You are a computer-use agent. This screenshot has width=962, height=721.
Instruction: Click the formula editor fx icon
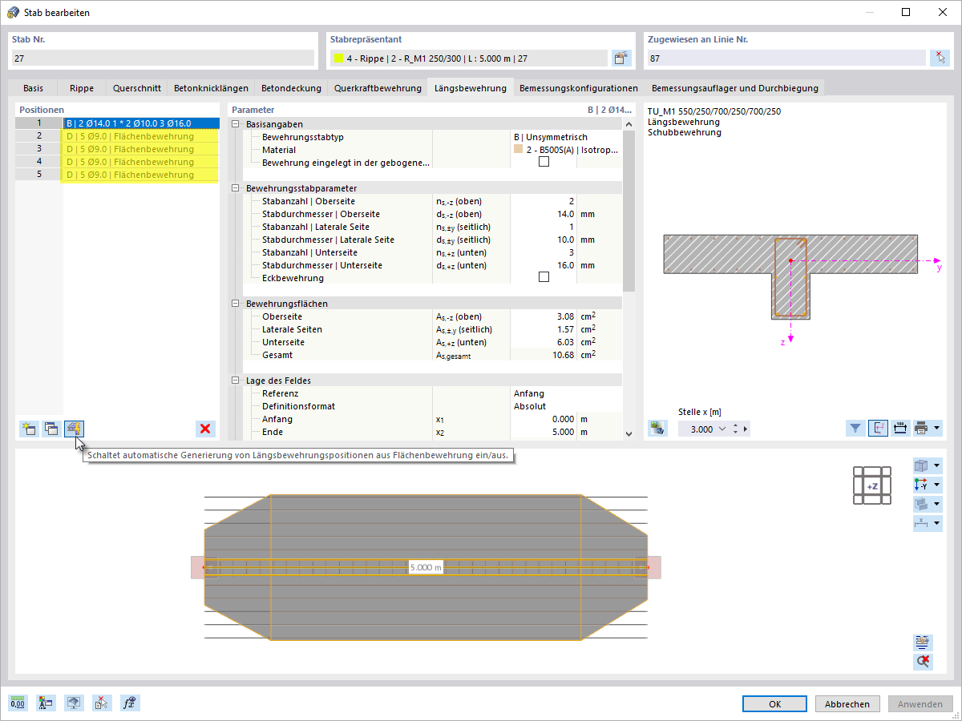[x=130, y=703]
